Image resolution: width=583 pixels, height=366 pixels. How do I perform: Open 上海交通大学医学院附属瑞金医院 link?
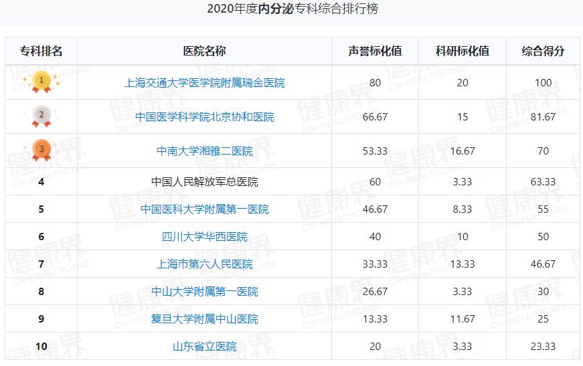click(205, 83)
